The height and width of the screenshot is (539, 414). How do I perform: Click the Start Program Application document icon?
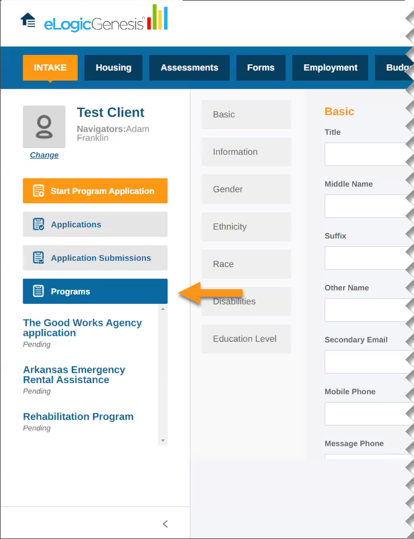pos(38,191)
